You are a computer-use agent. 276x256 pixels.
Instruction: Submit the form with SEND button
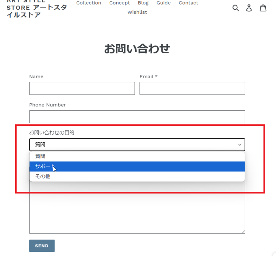click(x=42, y=246)
